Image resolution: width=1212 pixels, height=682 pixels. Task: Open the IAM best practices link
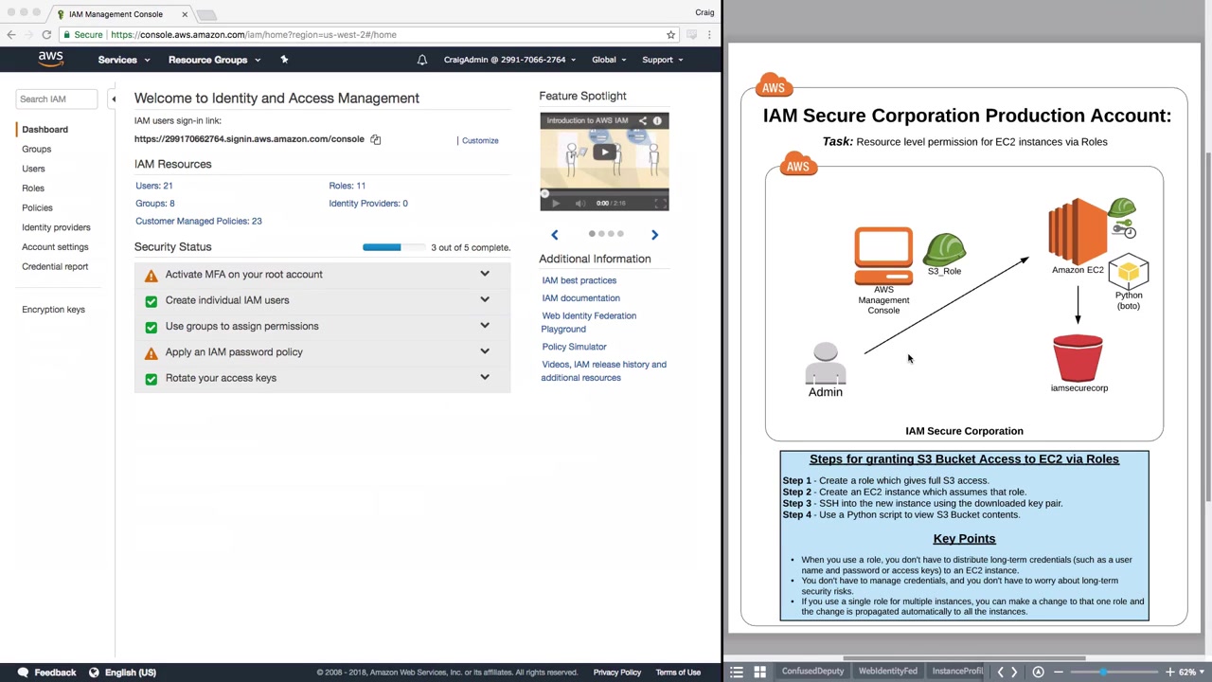(x=579, y=280)
